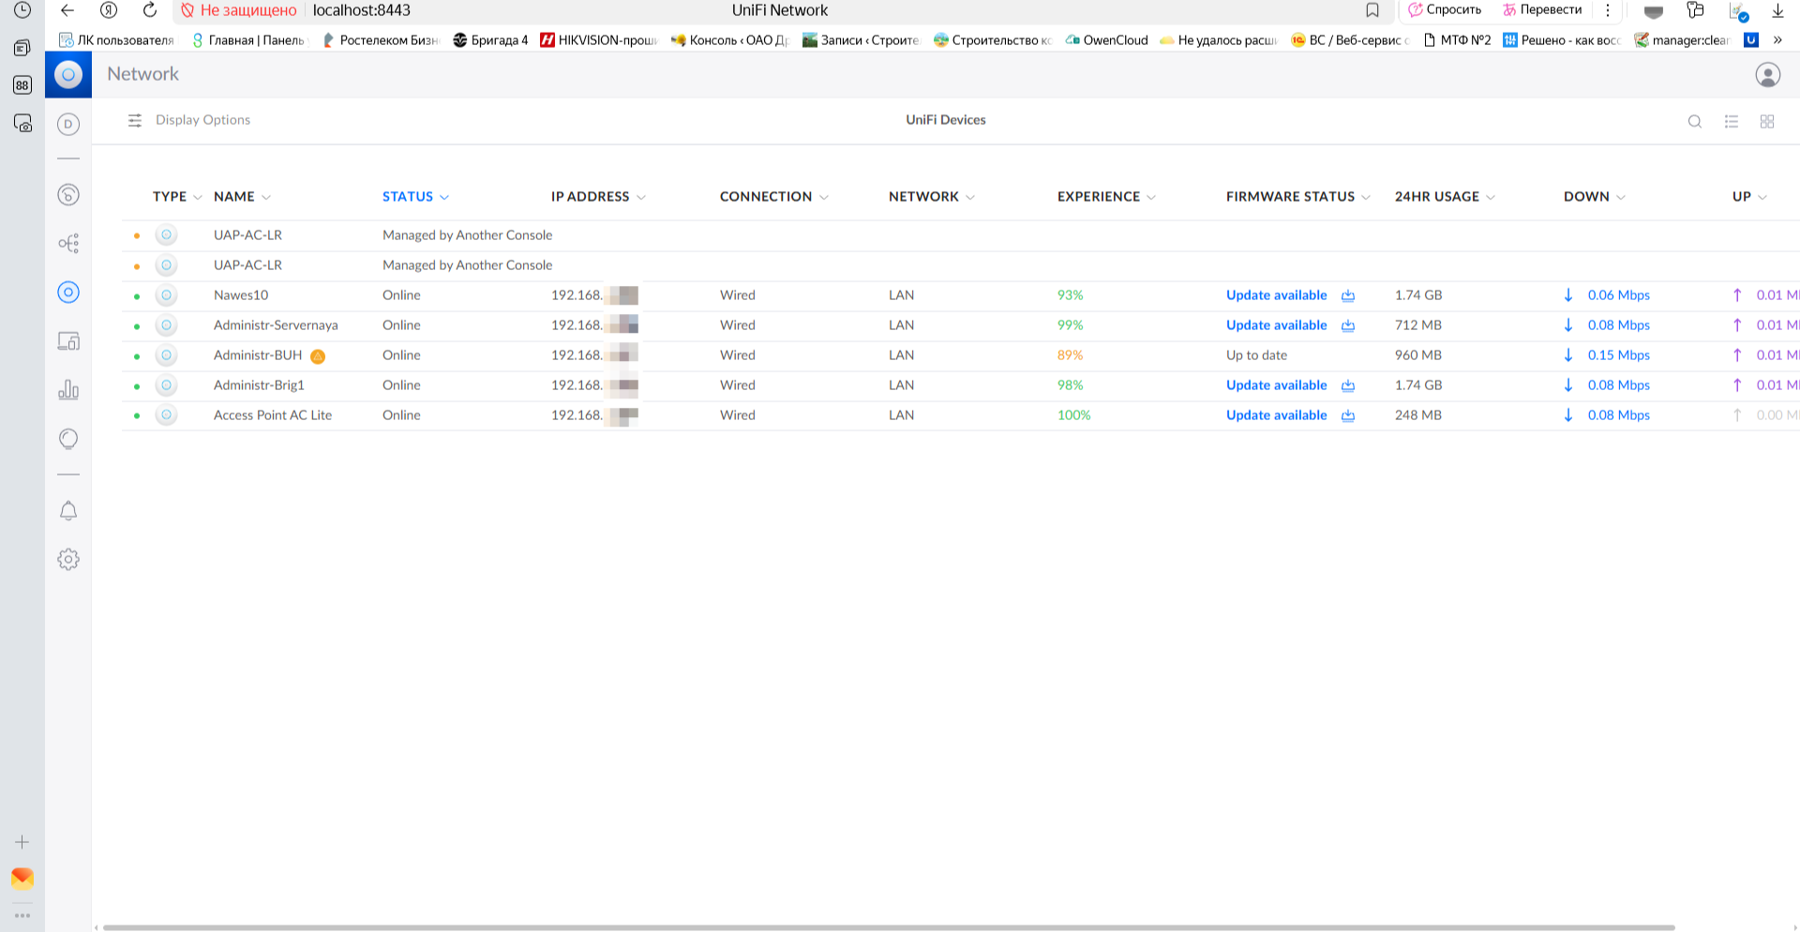Open the Statistics bar chart sidebar icon
Viewport: 1800px width, 932px height.
(x=68, y=390)
